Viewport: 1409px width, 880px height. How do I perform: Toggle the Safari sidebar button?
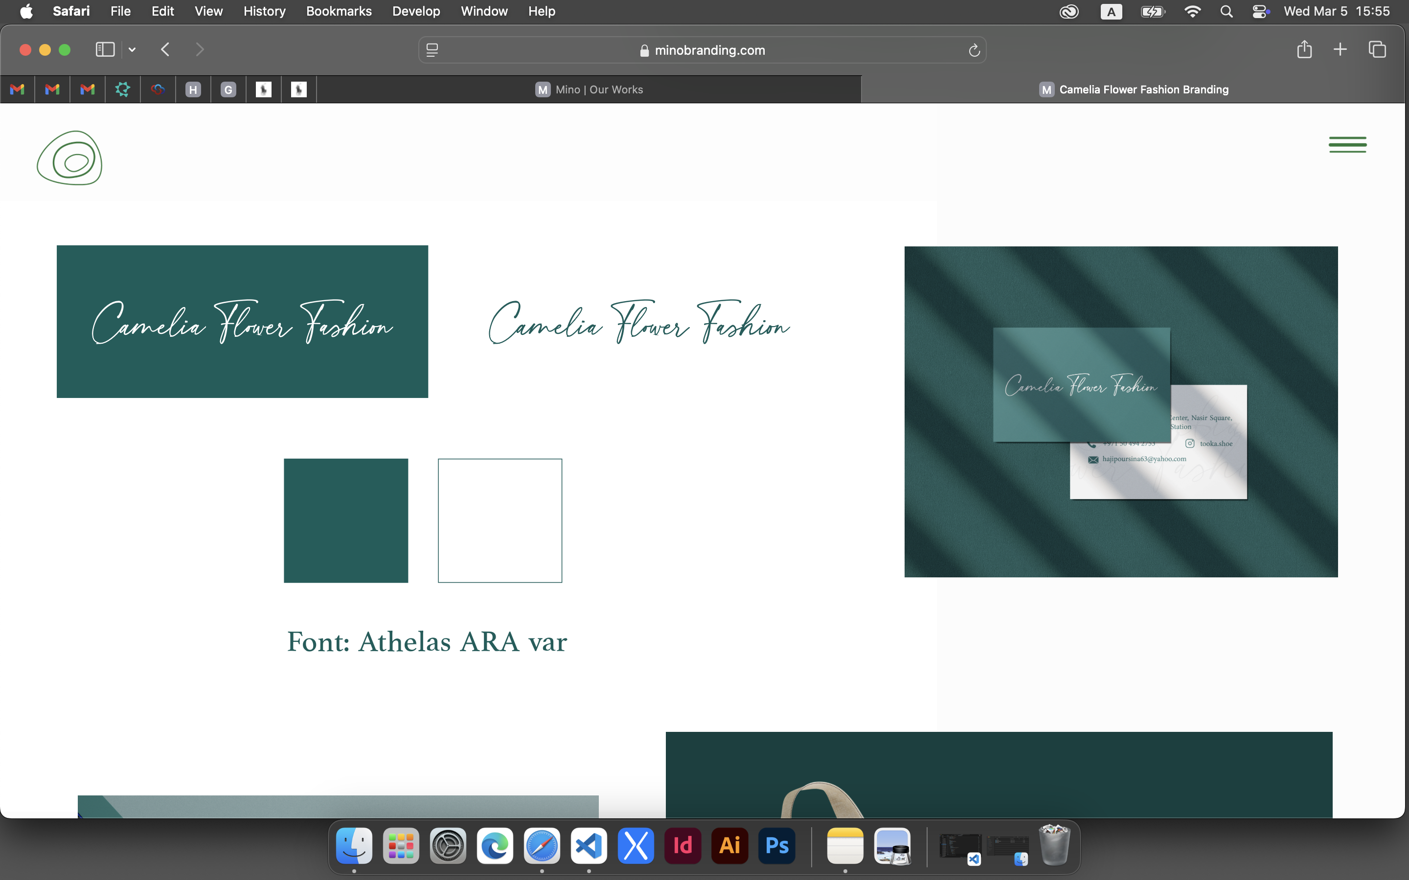pos(105,49)
